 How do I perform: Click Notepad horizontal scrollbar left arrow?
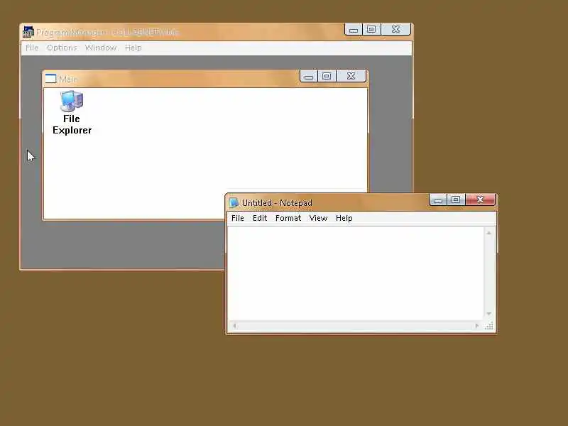click(234, 326)
